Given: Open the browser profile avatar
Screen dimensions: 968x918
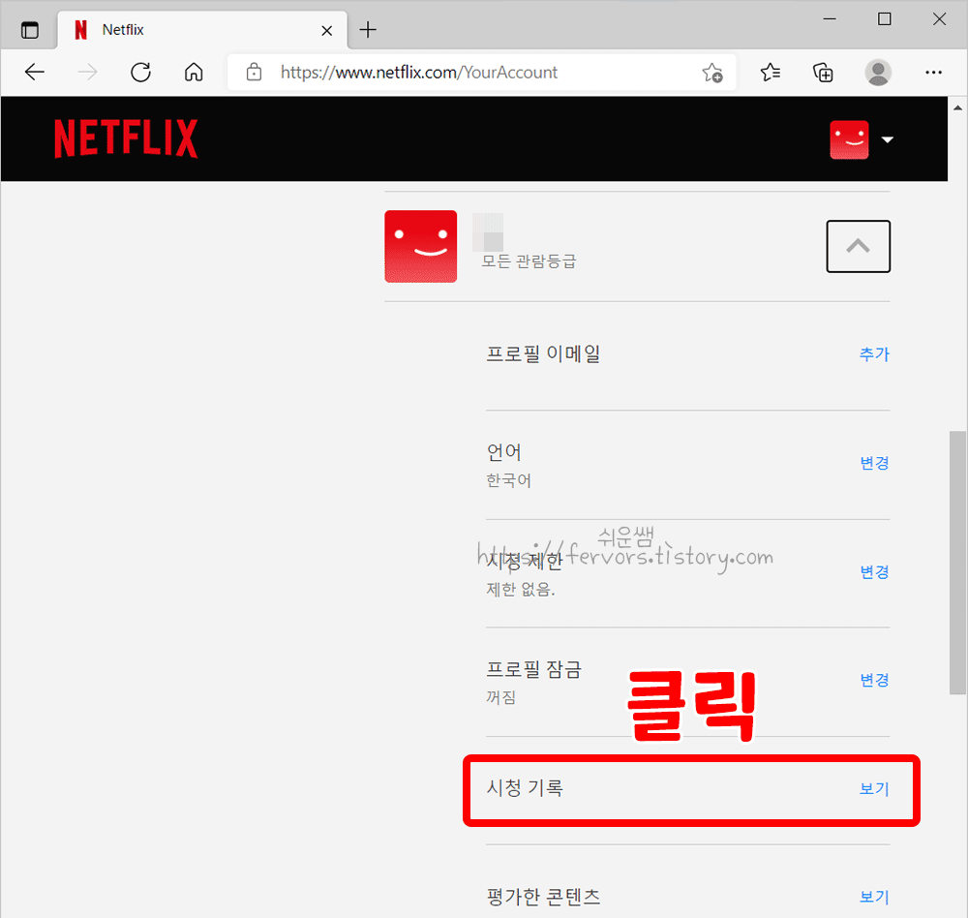Looking at the screenshot, I should [877, 73].
